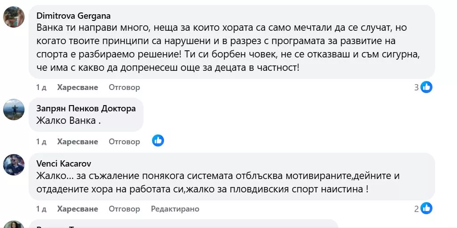Click Отговор under Dimitrova Gergana's comment

[x=124, y=88]
